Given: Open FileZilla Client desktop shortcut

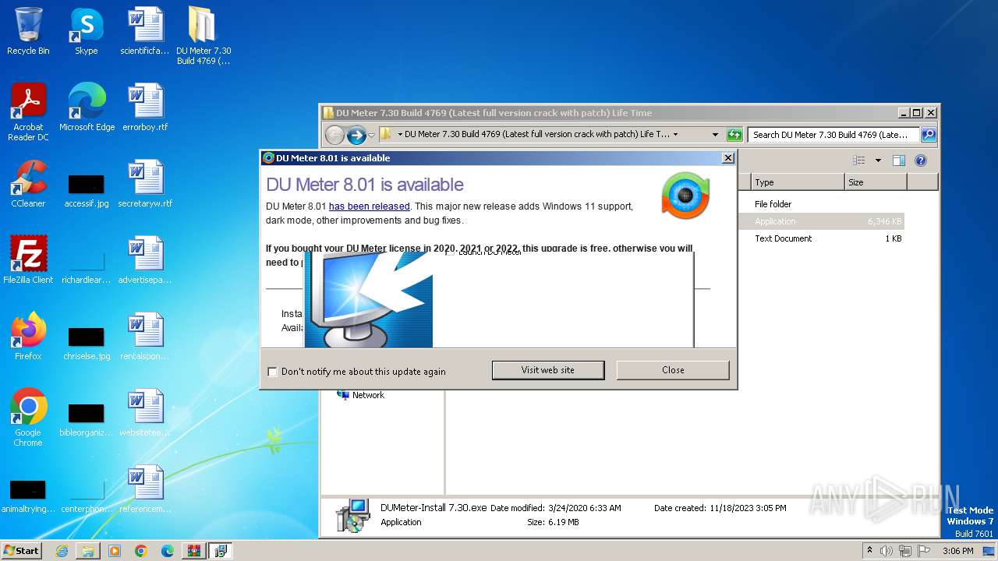Looking at the screenshot, I should point(28,260).
